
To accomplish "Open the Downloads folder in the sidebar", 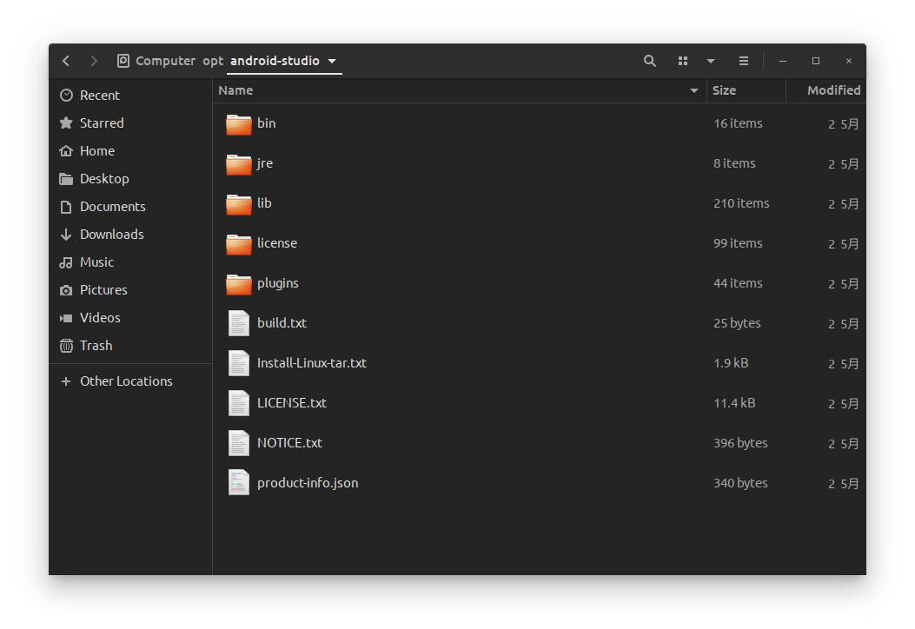I will point(110,234).
